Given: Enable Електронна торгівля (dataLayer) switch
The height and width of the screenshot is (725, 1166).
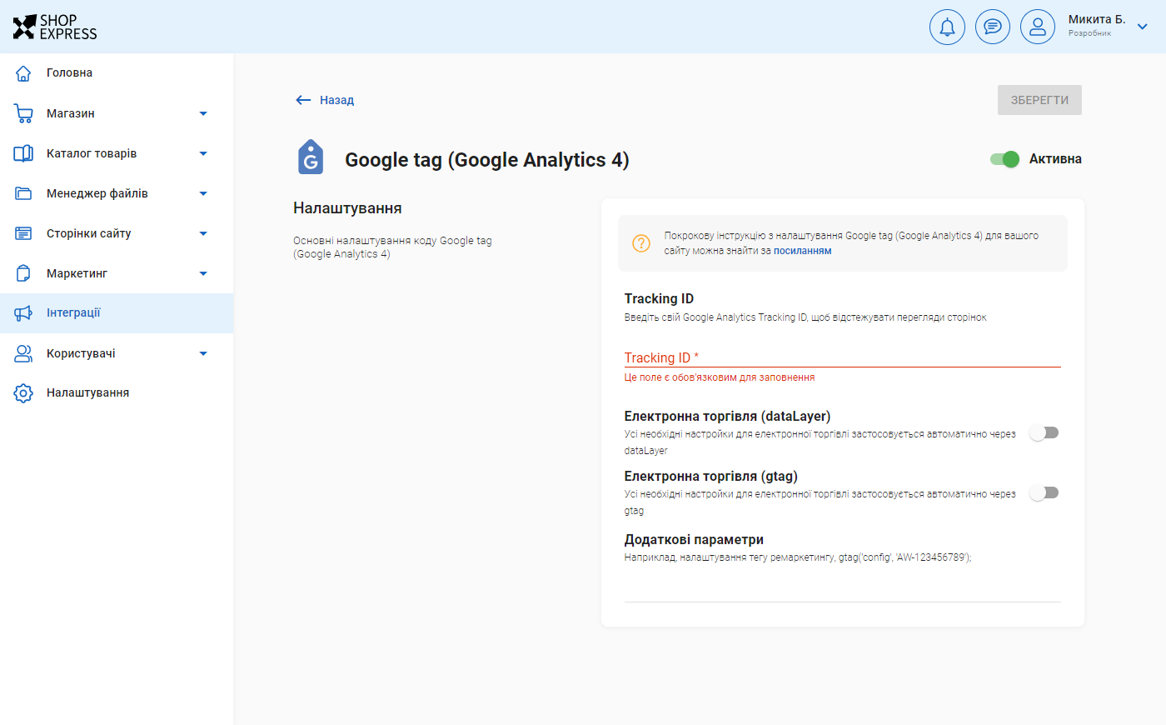Looking at the screenshot, I should 1044,432.
